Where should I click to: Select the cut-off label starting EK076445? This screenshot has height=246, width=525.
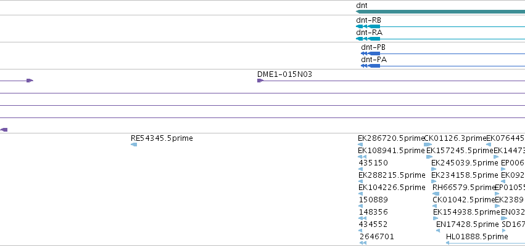point(506,138)
